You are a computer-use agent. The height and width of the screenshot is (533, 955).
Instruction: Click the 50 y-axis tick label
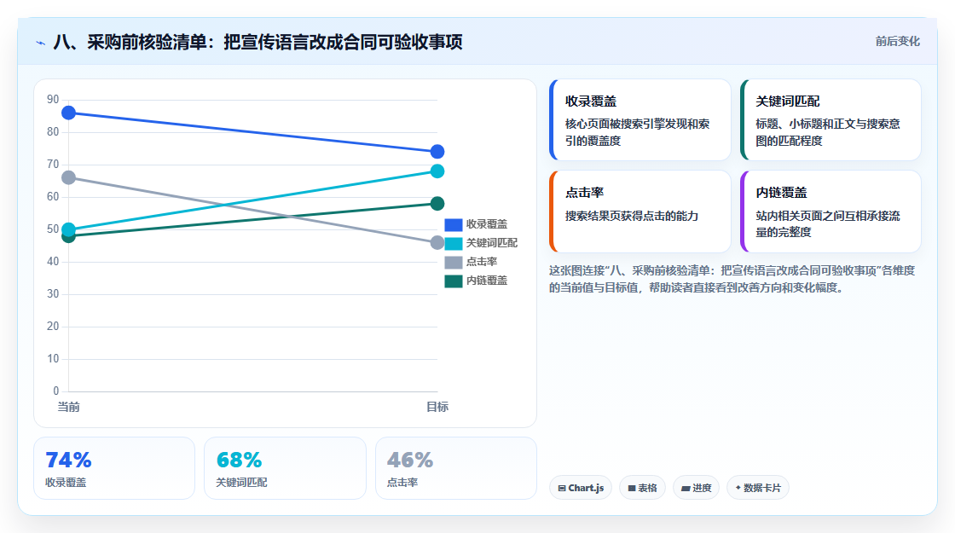[x=53, y=229]
